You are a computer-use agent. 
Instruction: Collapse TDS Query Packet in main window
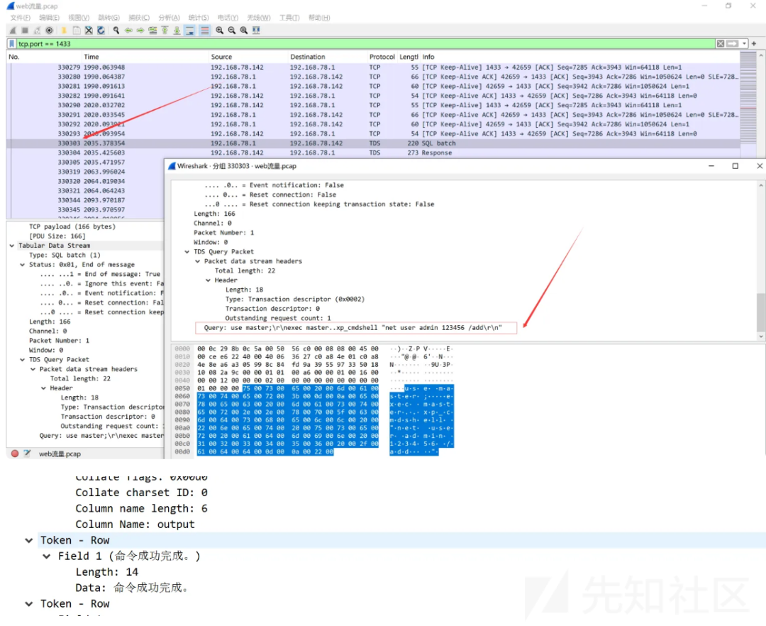[x=22, y=360]
